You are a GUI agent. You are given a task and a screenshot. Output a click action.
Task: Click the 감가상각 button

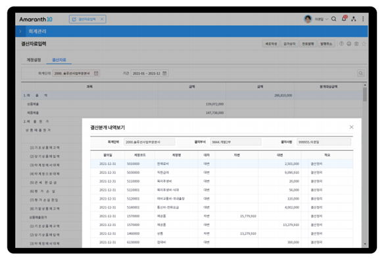(289, 44)
